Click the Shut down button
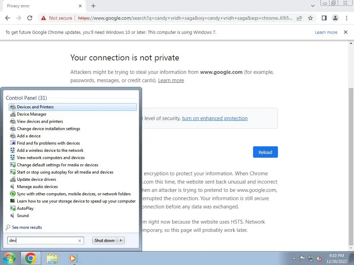The image size is (354, 265). (x=104, y=241)
